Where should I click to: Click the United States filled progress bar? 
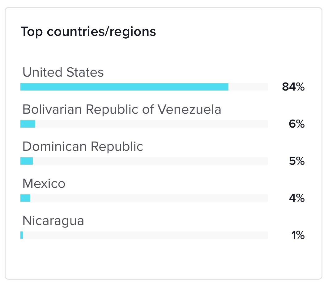coord(124,87)
